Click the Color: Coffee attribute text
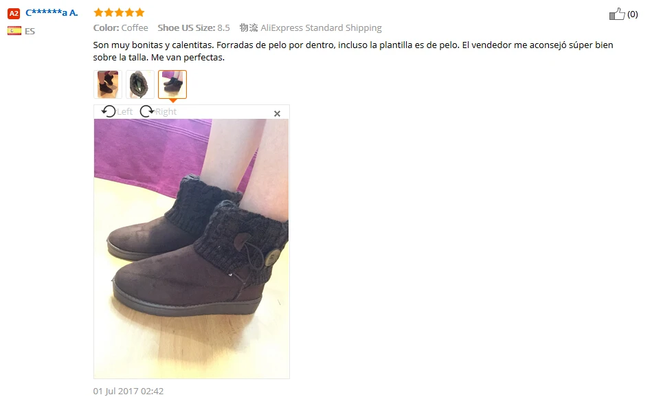Screen dimensions: 652x397 pos(121,28)
